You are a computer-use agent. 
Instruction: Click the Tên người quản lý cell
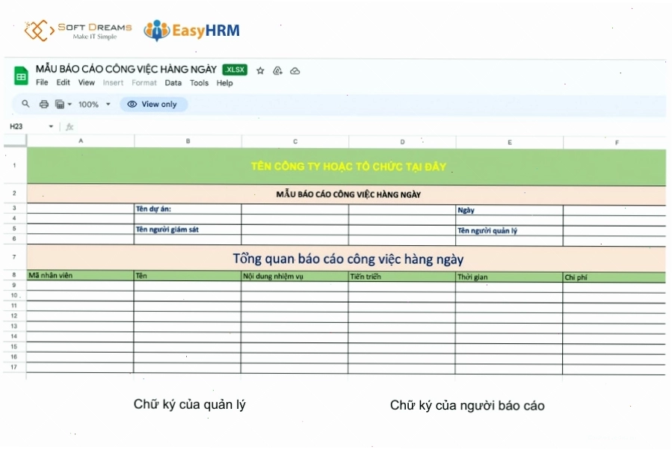(509, 230)
